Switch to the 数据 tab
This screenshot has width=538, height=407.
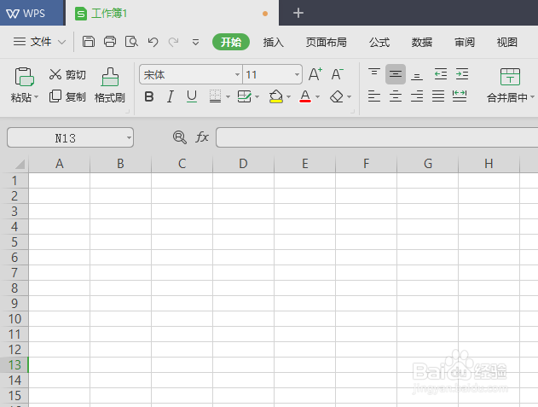click(x=422, y=43)
